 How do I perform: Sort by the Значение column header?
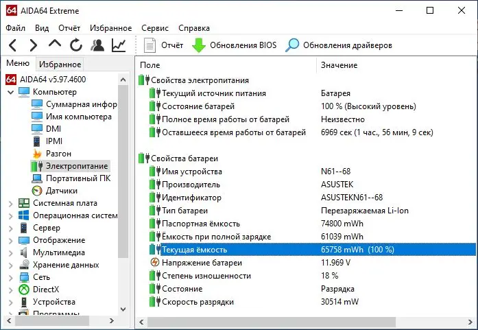(x=396, y=65)
